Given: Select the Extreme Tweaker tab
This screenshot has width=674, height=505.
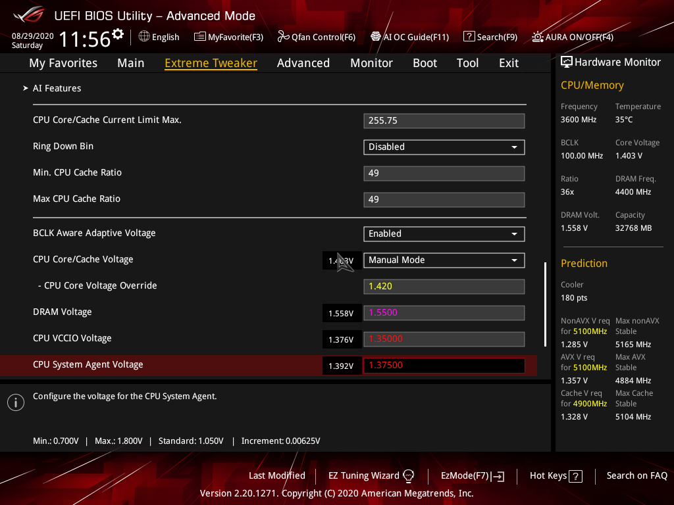Looking at the screenshot, I should (x=211, y=62).
